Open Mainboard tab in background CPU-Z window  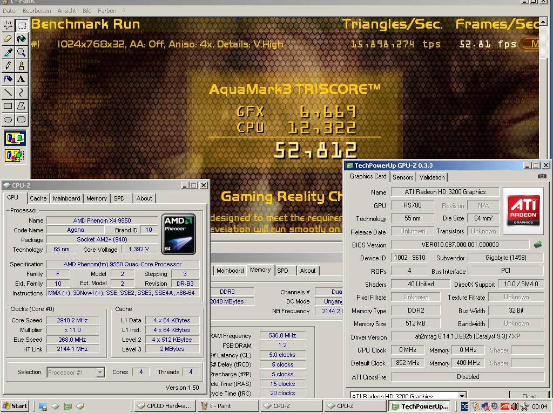click(230, 271)
